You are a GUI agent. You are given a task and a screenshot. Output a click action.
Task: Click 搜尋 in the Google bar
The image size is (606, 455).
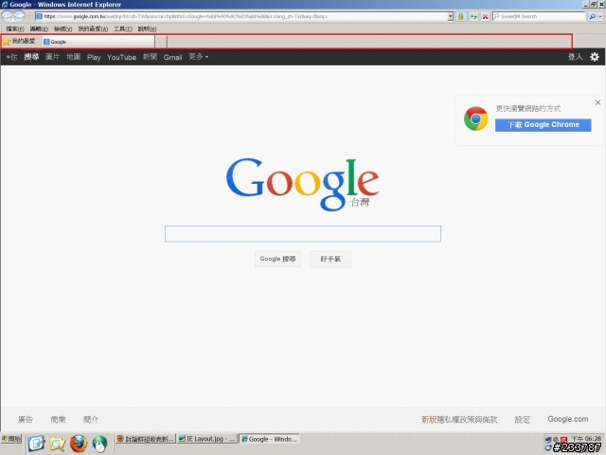coord(31,57)
